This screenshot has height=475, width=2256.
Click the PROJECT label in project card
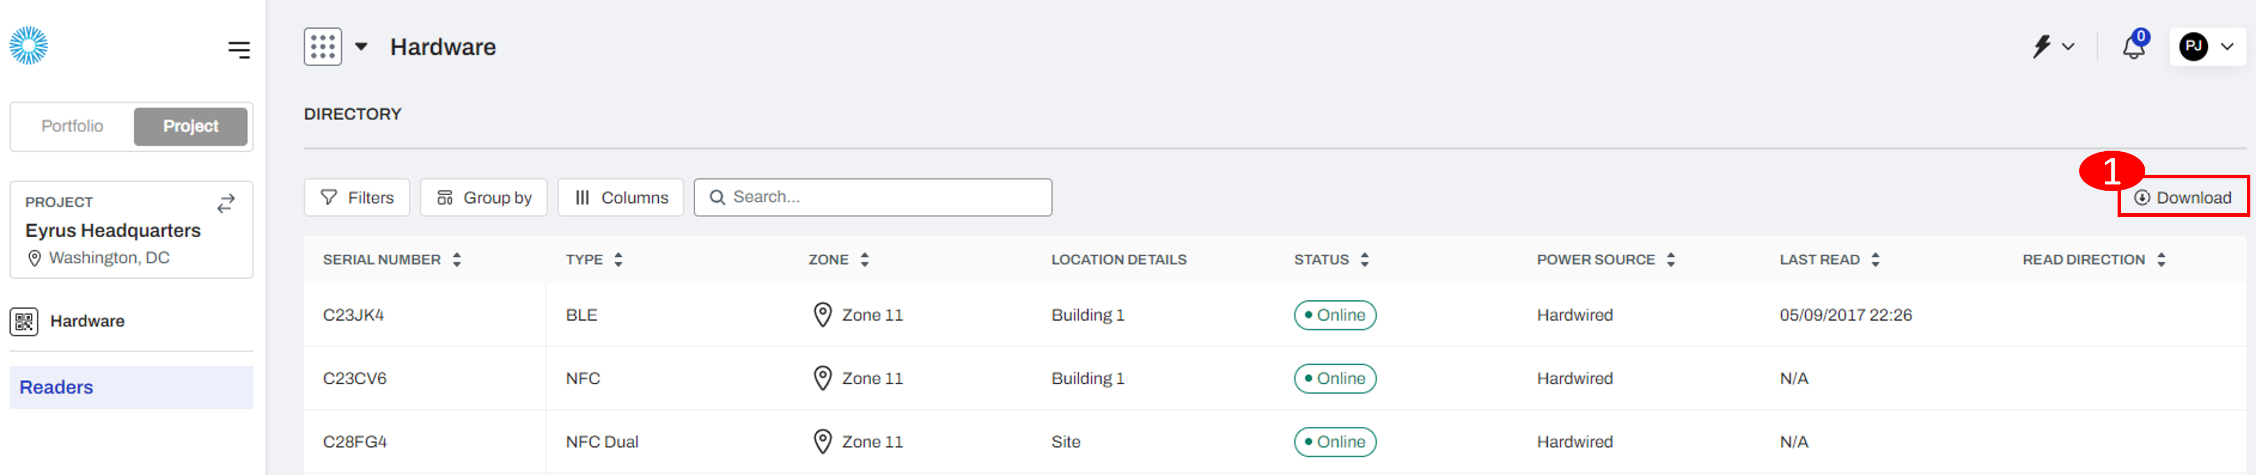(x=58, y=202)
